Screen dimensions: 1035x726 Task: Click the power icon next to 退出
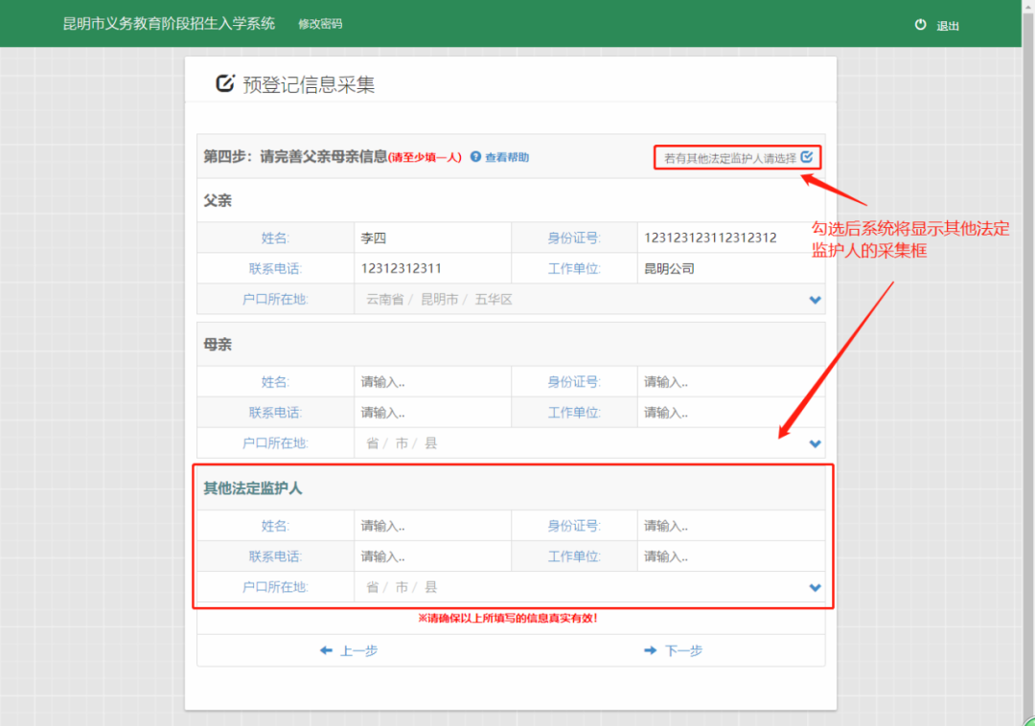pos(920,26)
